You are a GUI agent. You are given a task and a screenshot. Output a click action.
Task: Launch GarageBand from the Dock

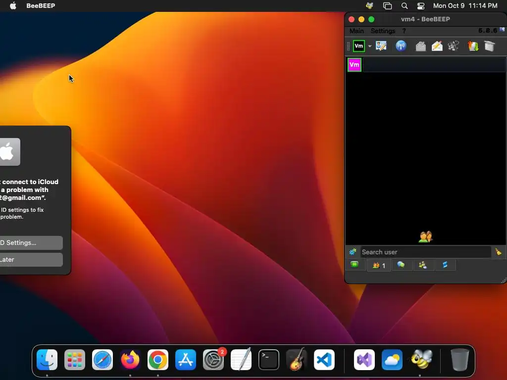click(x=297, y=360)
